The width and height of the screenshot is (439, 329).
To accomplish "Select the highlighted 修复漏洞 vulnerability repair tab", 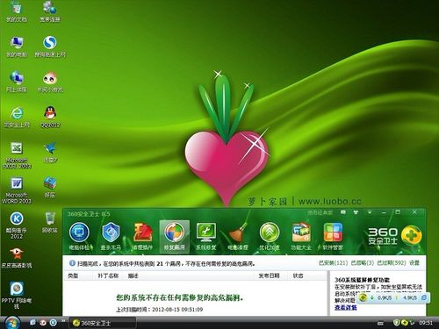I will coord(175,236).
